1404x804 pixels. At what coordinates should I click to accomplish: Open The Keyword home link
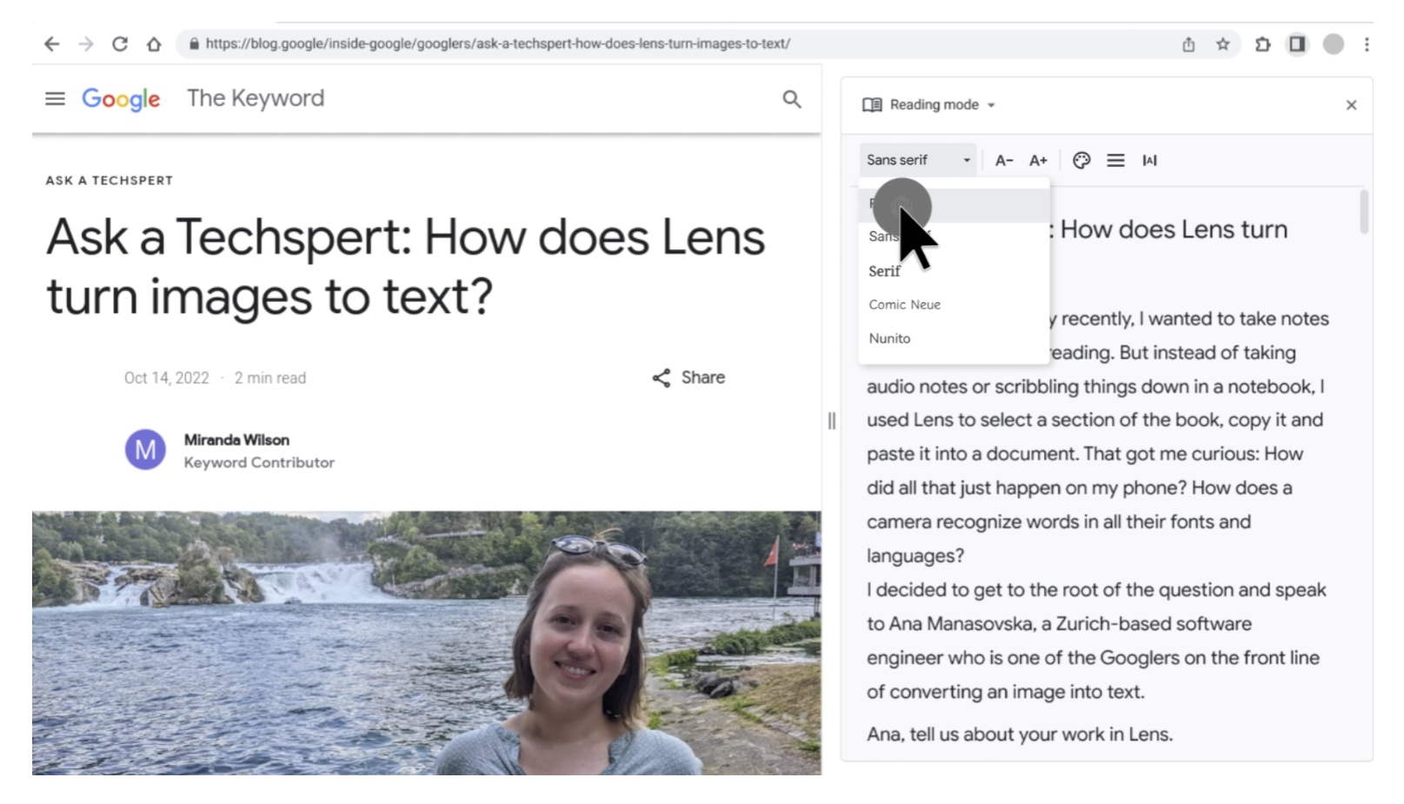pyautogui.click(x=256, y=98)
